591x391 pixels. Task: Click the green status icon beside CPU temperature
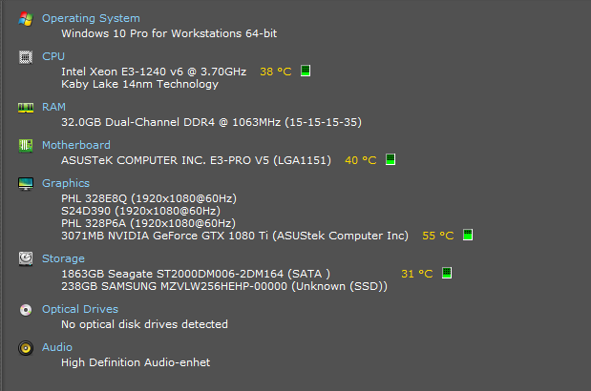point(306,71)
